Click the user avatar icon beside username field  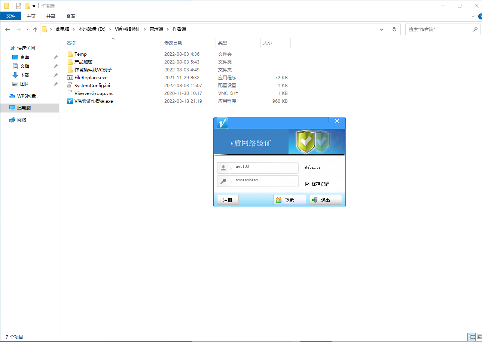pyautogui.click(x=223, y=168)
